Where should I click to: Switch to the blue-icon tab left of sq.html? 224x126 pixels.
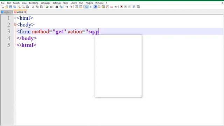click(x=7, y=12)
